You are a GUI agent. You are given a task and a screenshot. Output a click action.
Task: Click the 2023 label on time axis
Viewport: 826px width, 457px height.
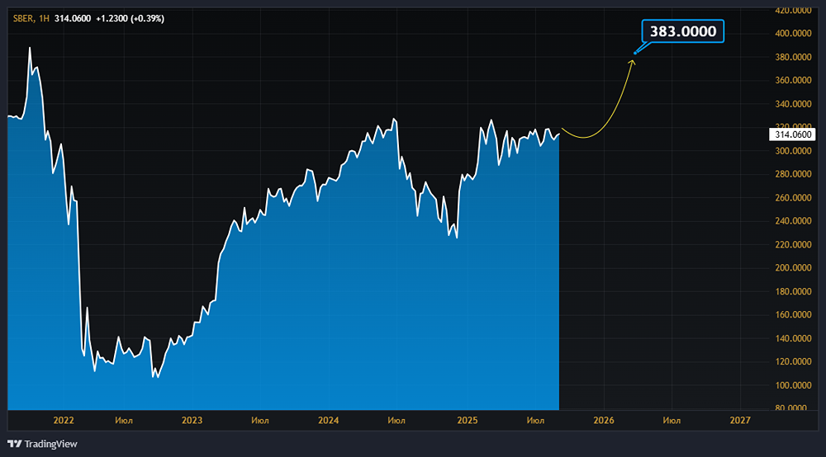click(x=192, y=420)
